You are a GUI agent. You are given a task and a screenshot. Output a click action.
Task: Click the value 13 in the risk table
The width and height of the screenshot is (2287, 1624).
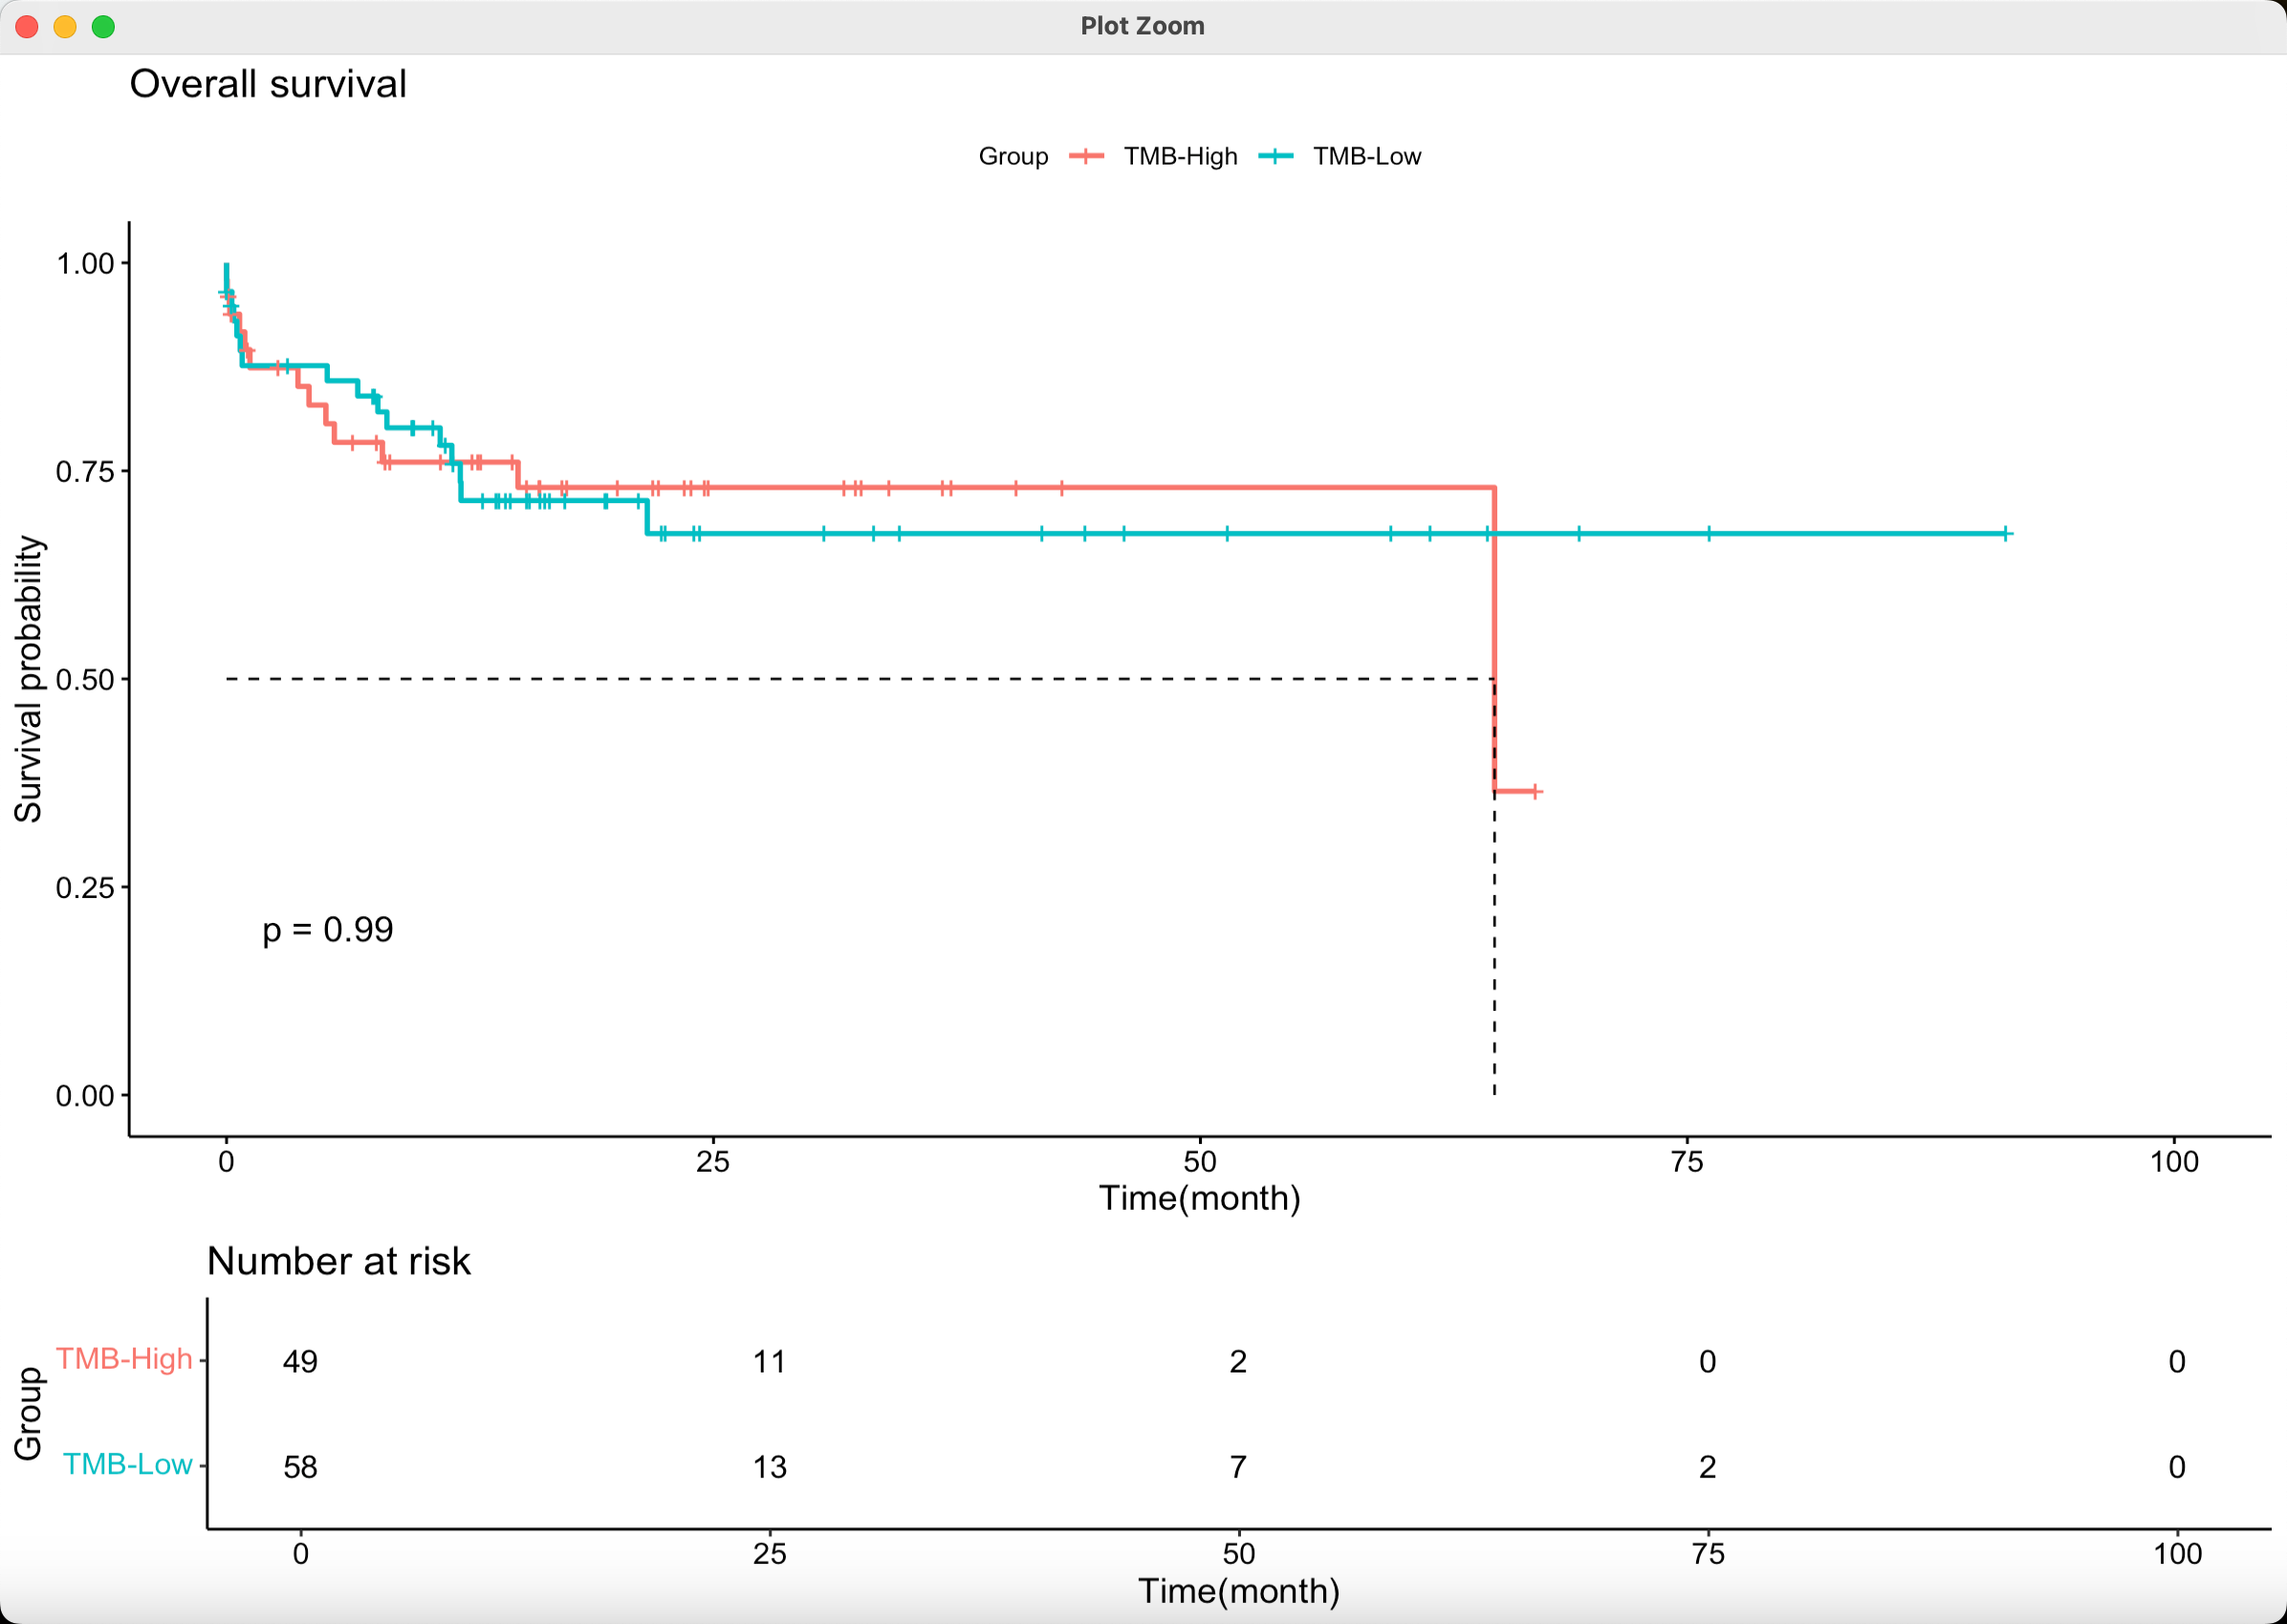769,1467
